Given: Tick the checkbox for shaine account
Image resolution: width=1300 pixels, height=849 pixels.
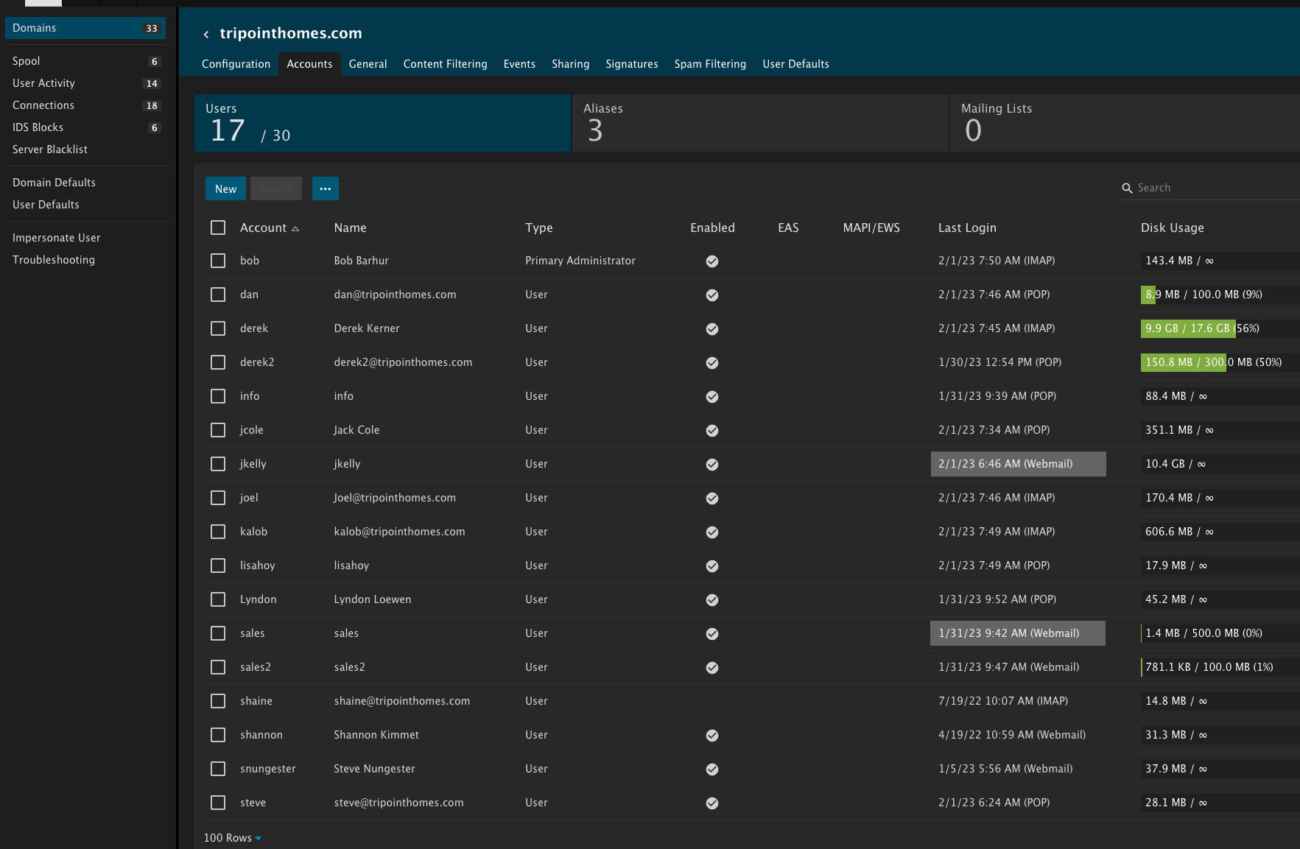Looking at the screenshot, I should tap(218, 701).
